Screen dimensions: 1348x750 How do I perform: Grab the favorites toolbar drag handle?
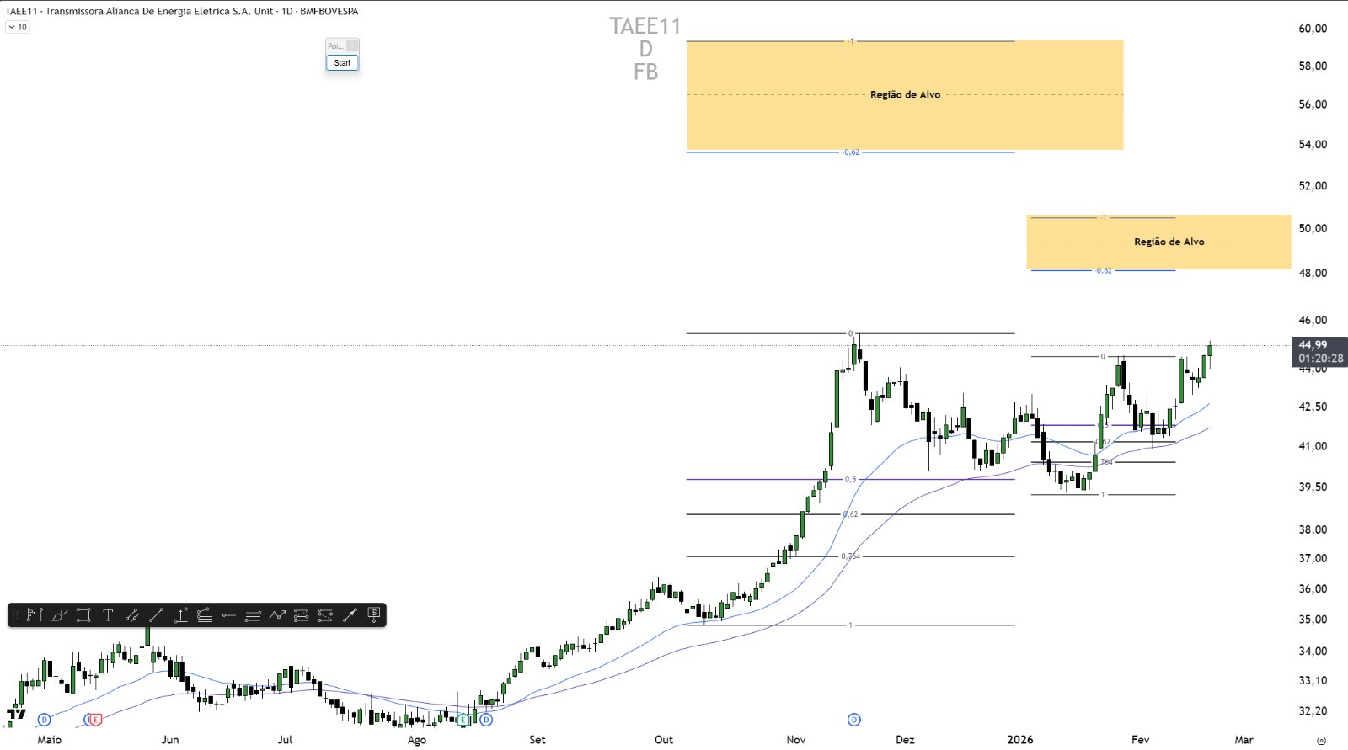14,615
